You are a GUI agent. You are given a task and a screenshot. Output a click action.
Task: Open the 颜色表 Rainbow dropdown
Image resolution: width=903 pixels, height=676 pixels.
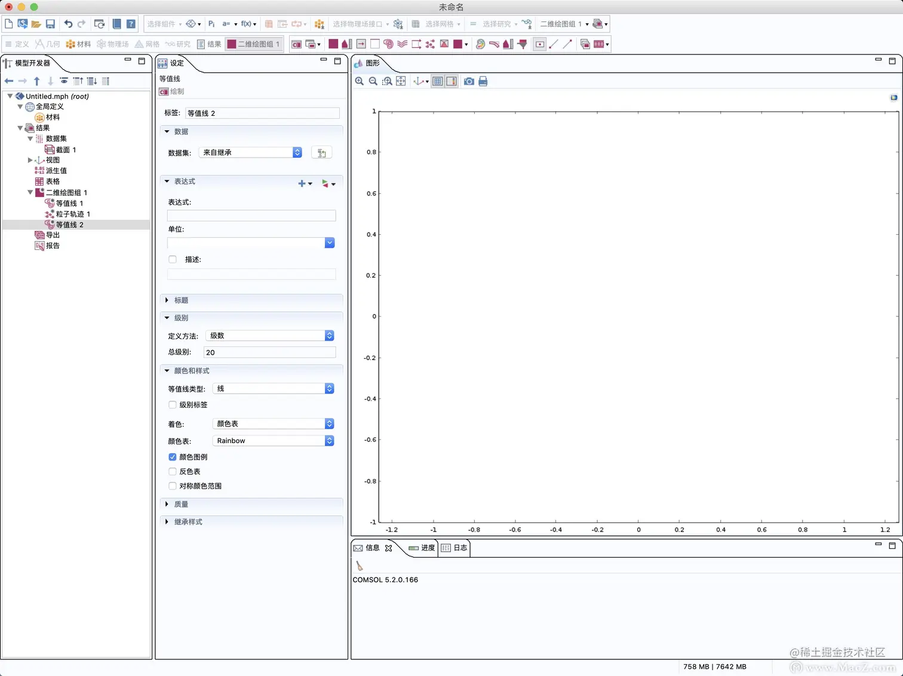[273, 441]
